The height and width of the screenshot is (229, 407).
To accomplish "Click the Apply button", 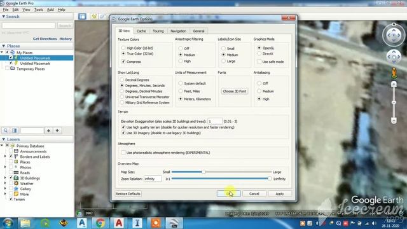I will tap(280, 193).
